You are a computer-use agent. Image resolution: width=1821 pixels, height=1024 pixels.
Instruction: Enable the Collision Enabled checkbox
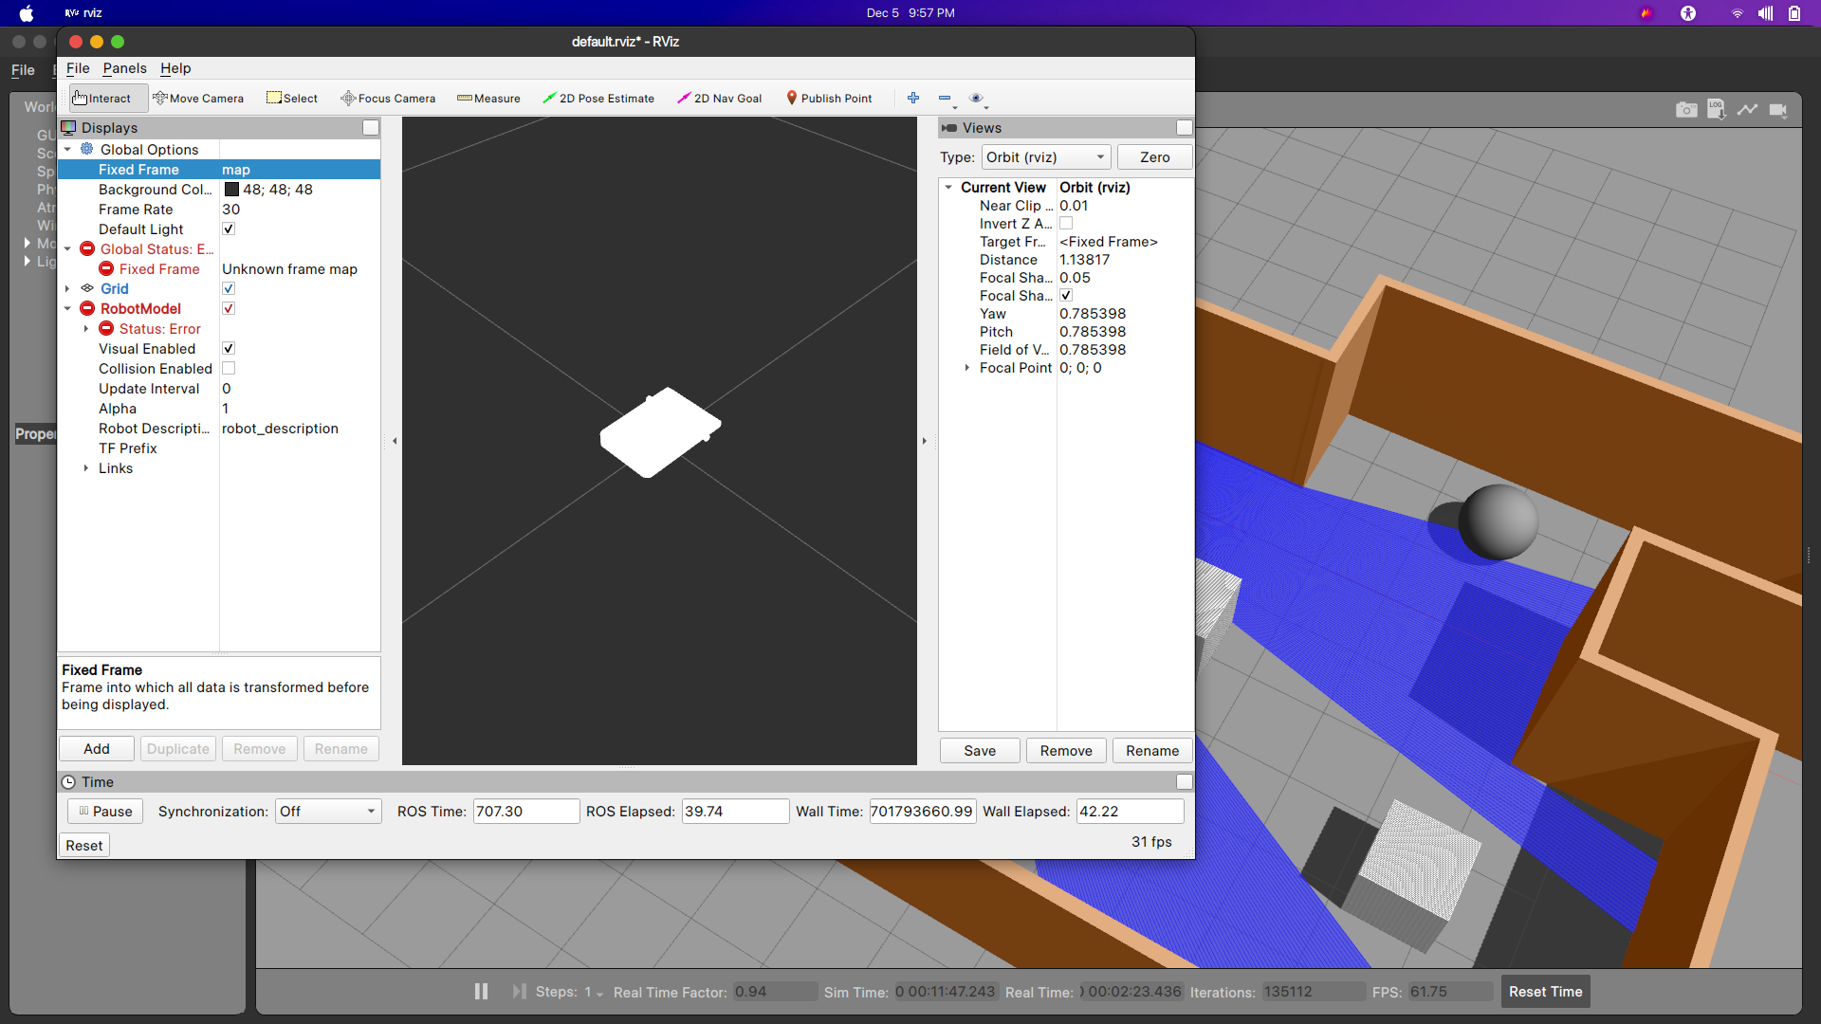pyautogui.click(x=229, y=369)
